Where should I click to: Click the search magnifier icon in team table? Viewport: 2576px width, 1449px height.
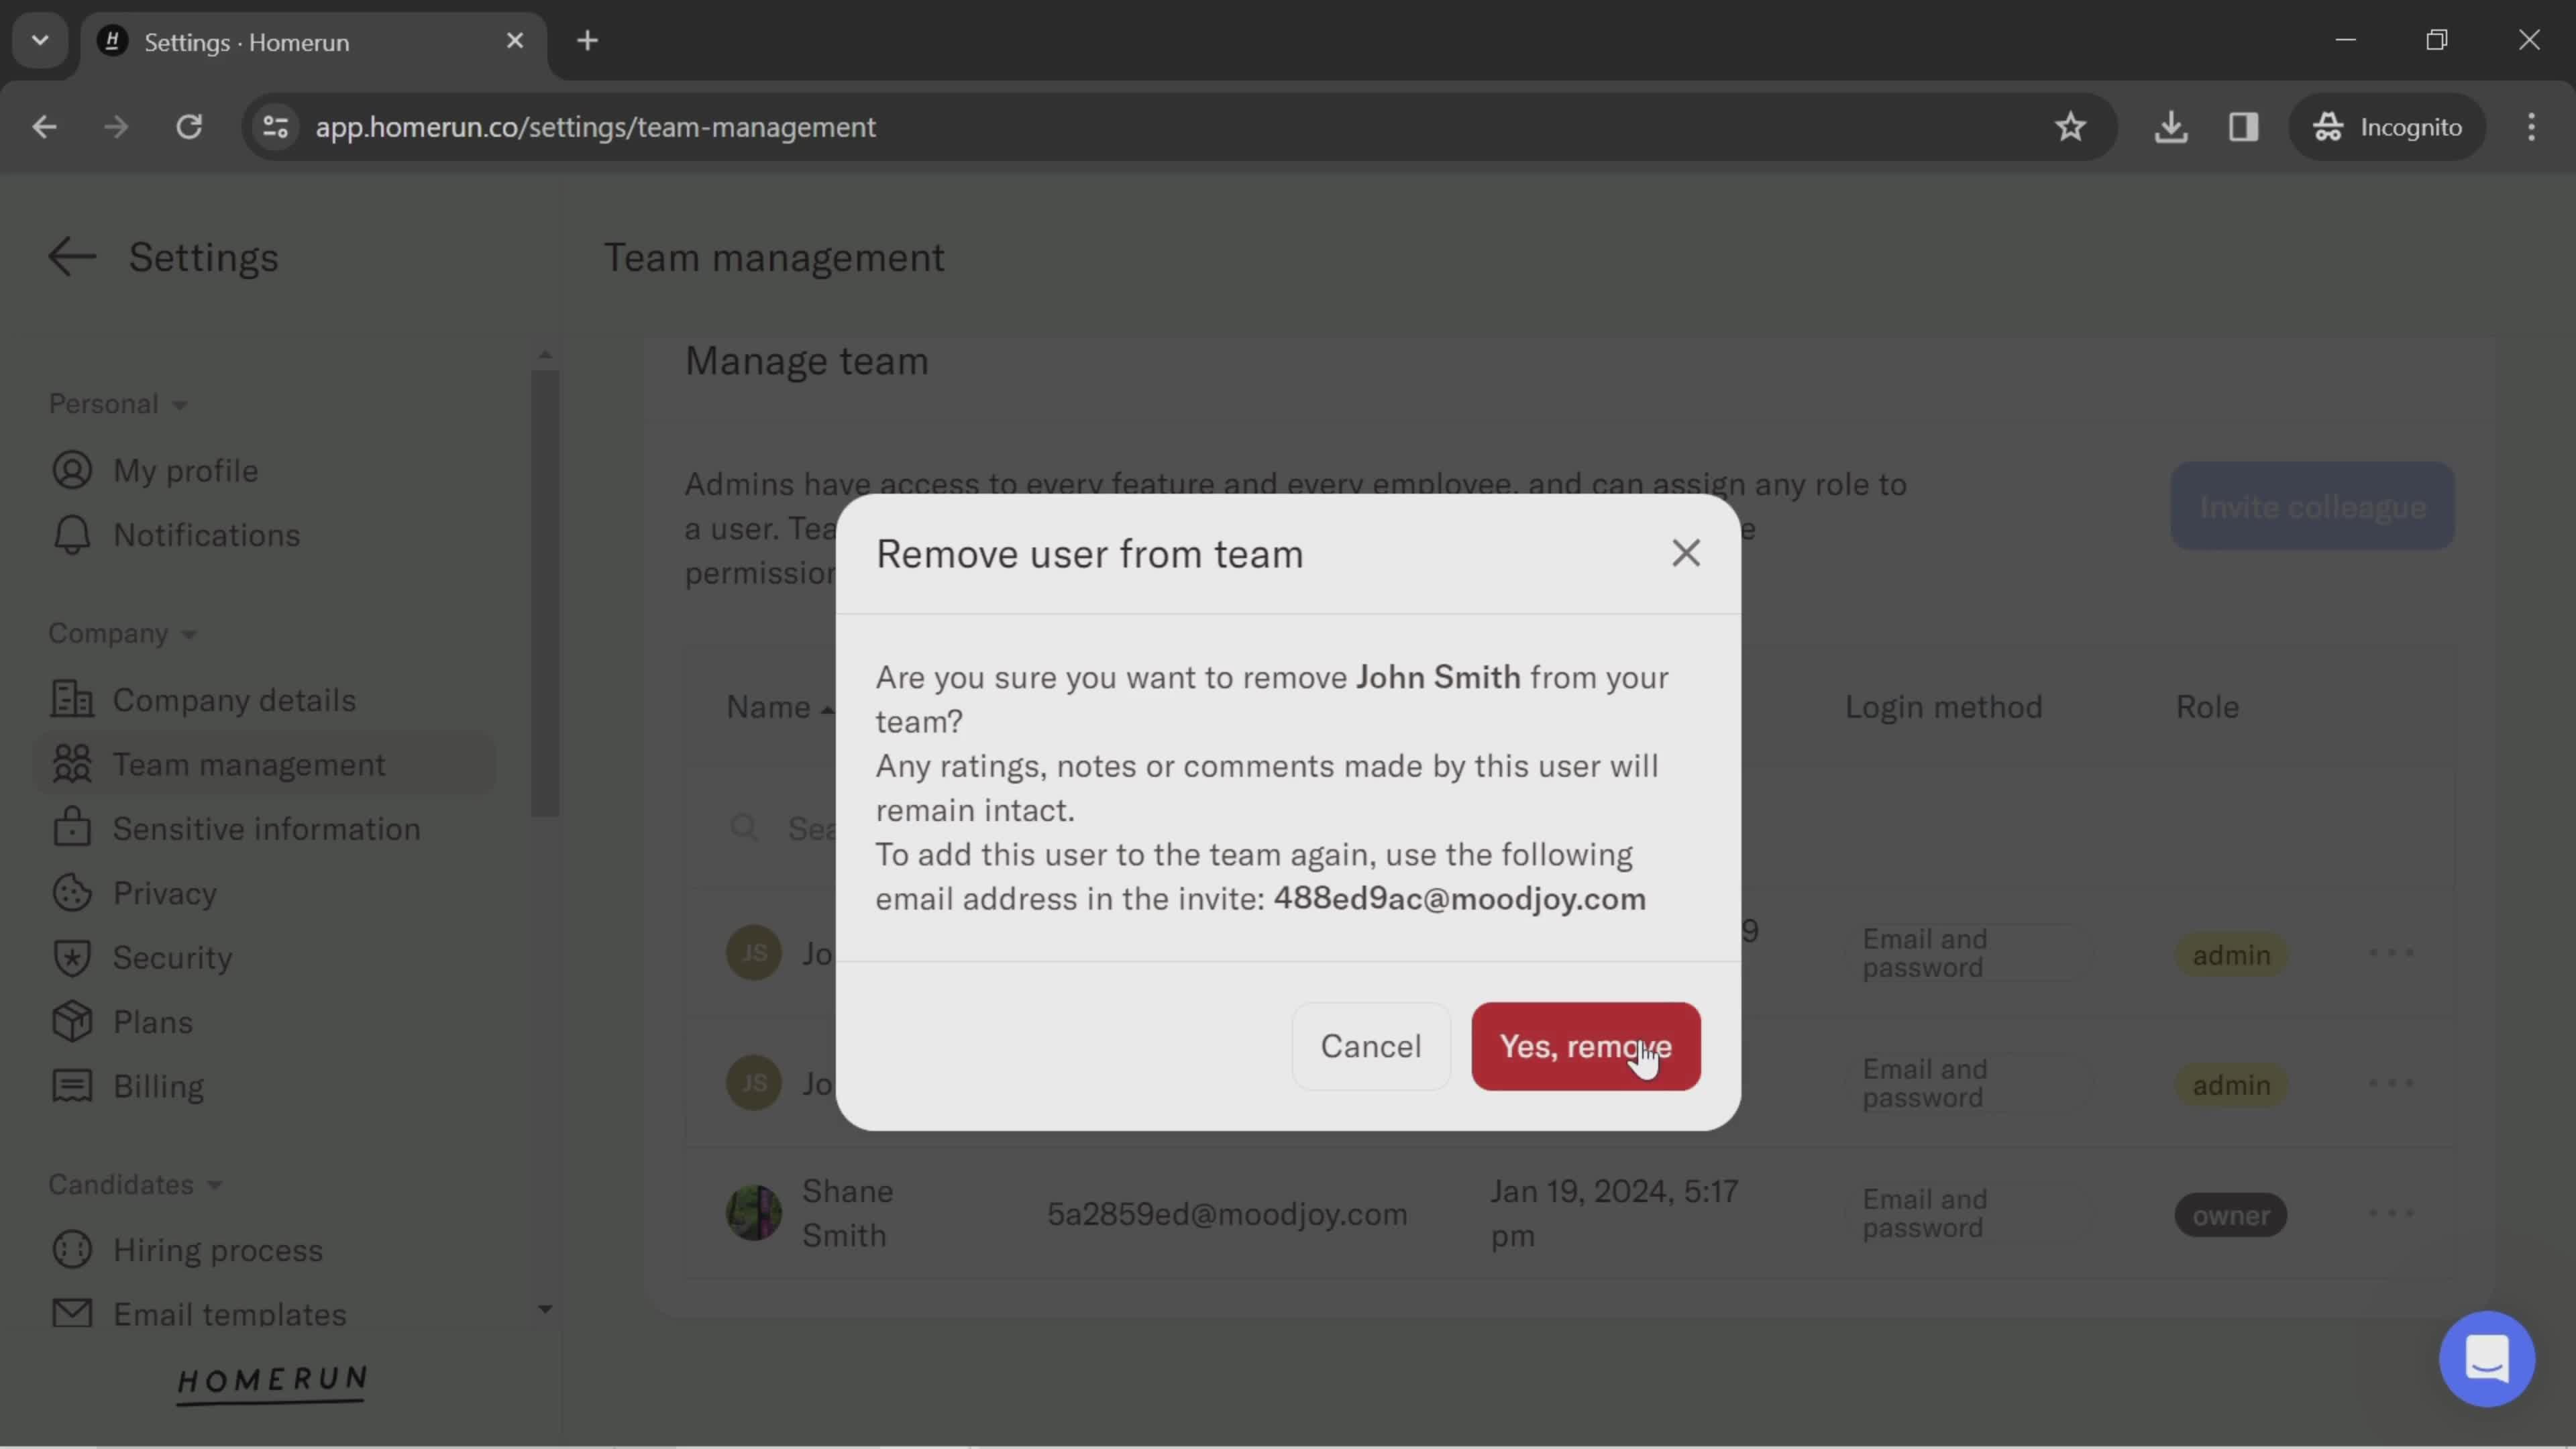[744, 828]
